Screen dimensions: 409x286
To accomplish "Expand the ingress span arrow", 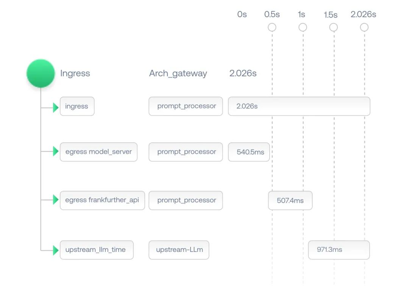I will click(x=56, y=107).
